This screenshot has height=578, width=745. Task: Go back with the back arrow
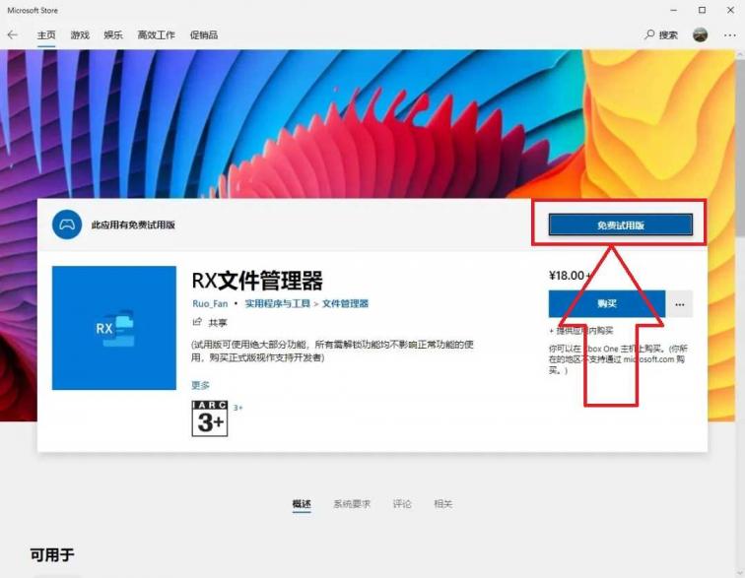point(13,34)
